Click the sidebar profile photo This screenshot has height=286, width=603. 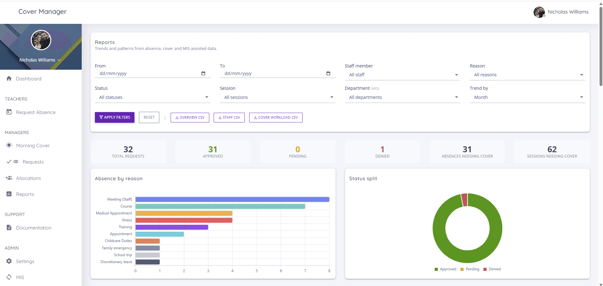pos(41,40)
